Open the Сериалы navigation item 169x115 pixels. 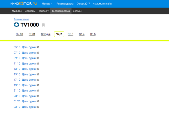pos(30,11)
